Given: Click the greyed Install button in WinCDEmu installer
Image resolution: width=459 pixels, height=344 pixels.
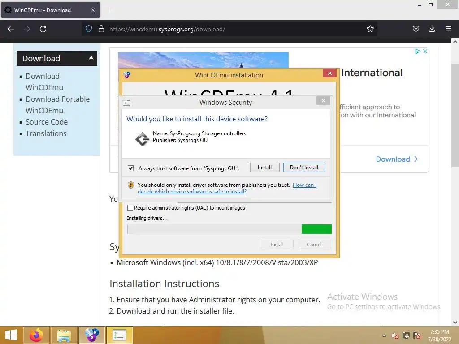Looking at the screenshot, I should 277,245.
